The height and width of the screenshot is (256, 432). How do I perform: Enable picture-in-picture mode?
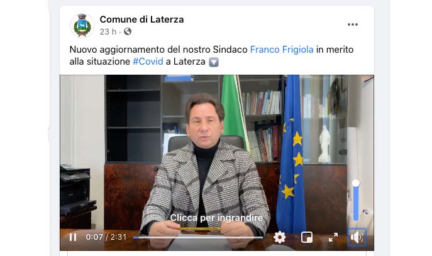[x=307, y=237]
